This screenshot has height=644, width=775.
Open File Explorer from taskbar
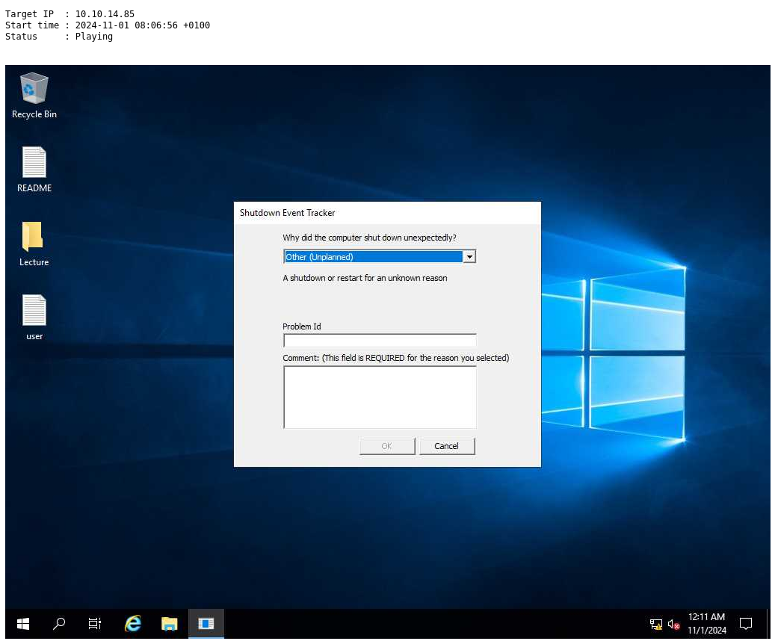169,624
